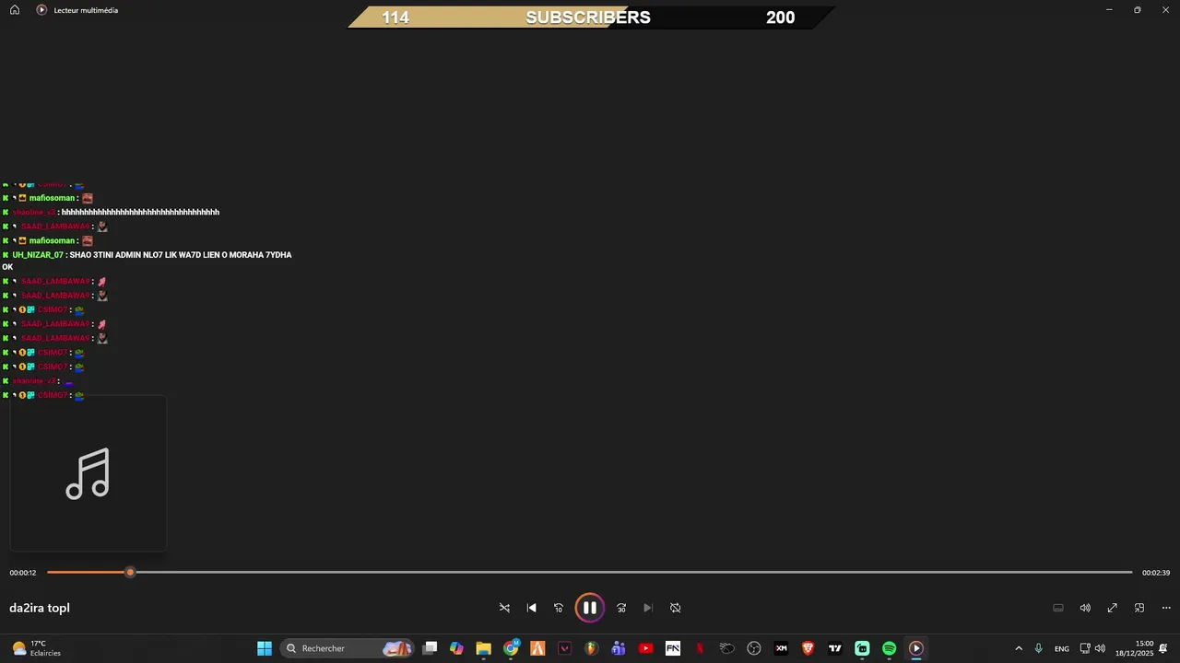
Task: Open the Windows Start menu
Action: pyautogui.click(x=265, y=648)
